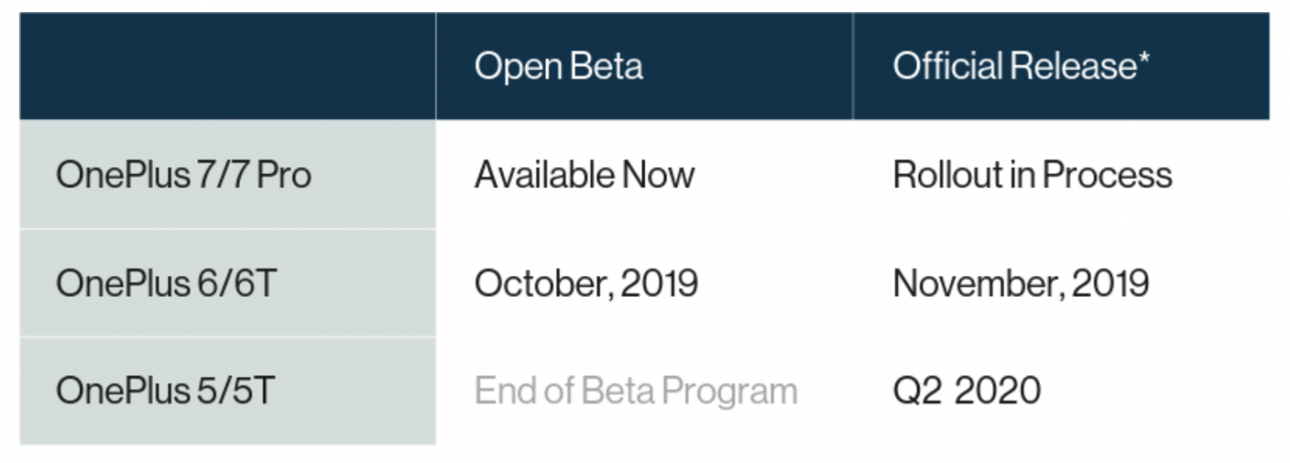Viewport: 1290px width, 463px height.
Task: Select the OnePlus 7/7 Pro row label
Action: pos(183,175)
